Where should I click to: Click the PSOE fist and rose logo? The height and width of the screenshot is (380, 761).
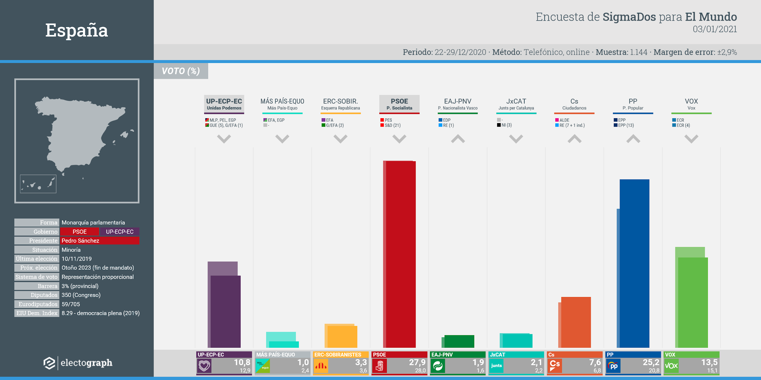379,366
